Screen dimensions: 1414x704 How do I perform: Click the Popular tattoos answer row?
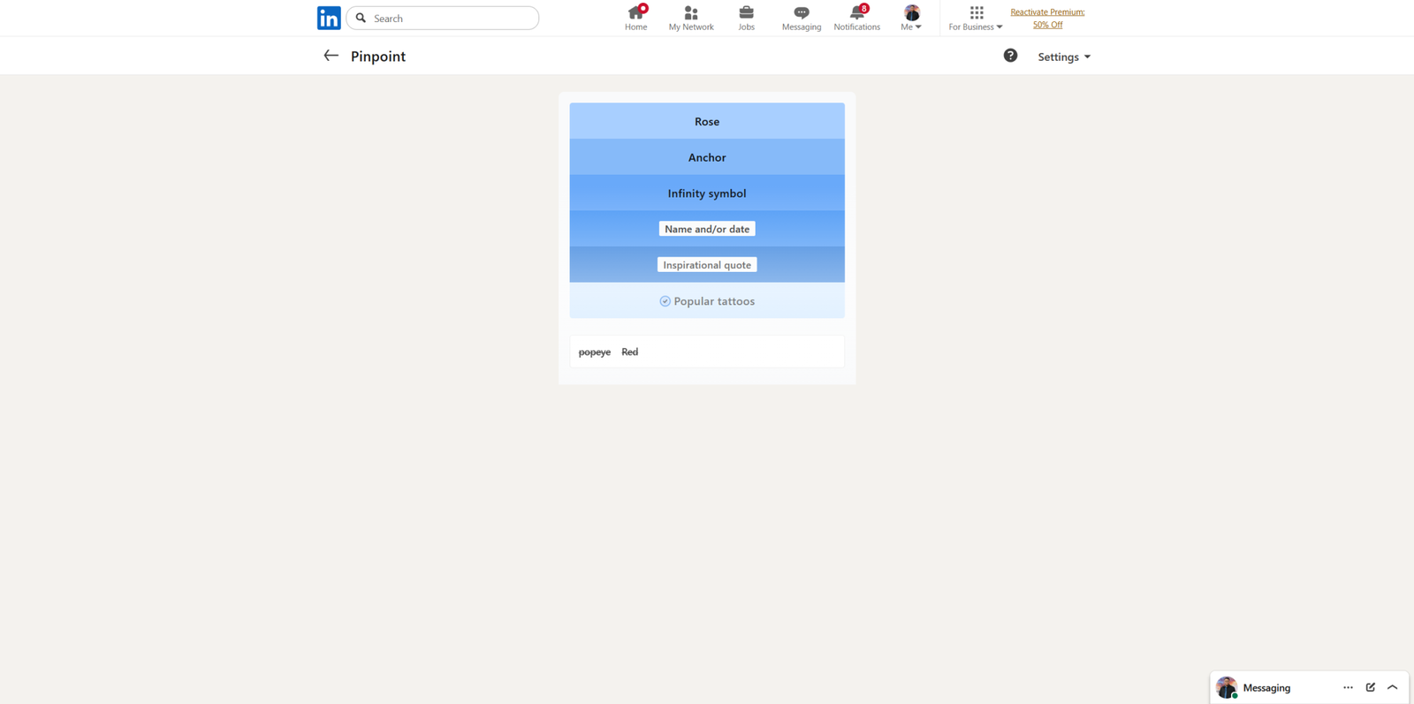[707, 301]
